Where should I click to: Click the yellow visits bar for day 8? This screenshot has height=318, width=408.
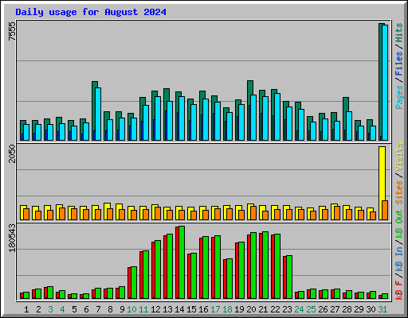coord(106,211)
